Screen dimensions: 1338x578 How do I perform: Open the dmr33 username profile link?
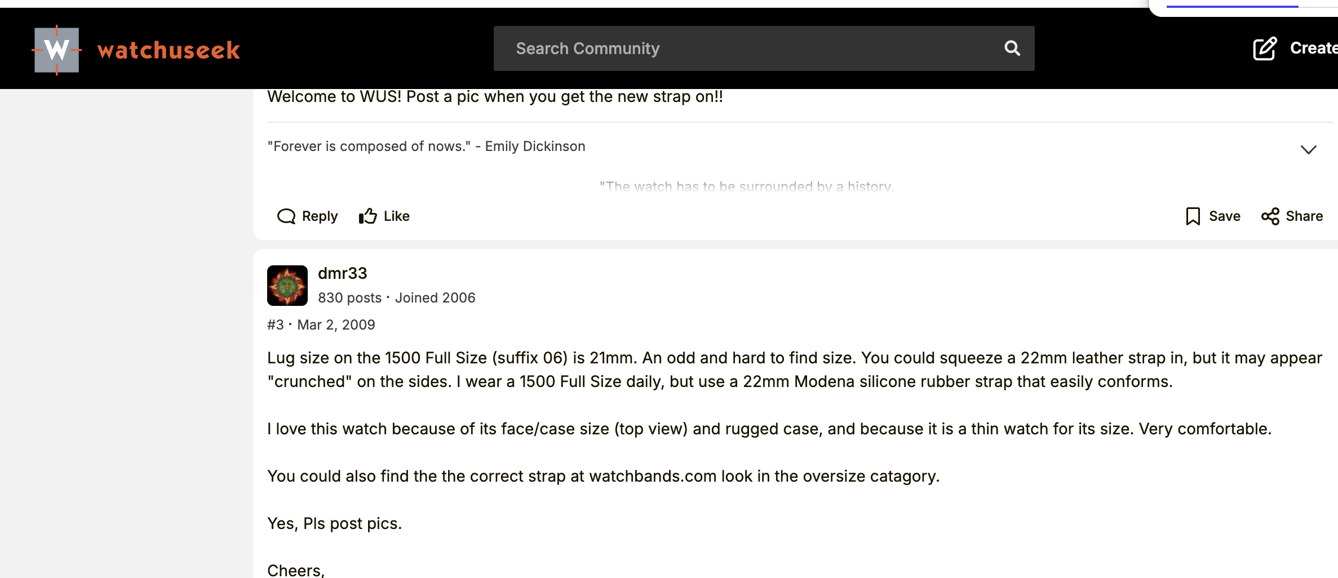[342, 273]
